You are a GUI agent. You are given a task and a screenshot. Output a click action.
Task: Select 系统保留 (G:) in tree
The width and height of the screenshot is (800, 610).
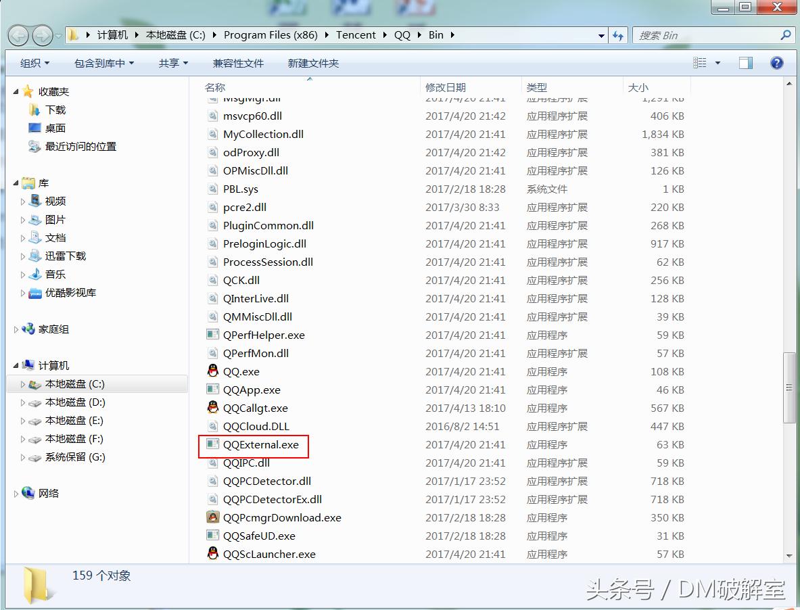[75, 457]
